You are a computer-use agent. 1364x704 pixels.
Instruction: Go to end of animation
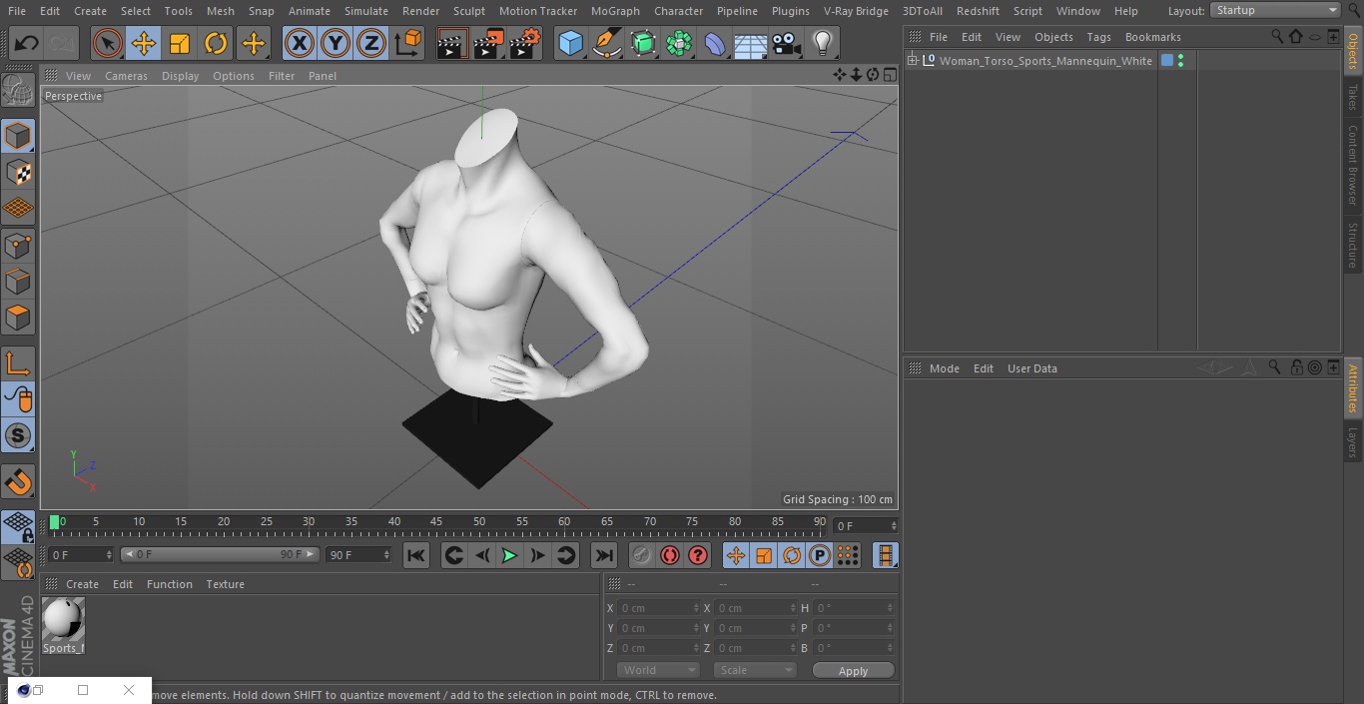(x=604, y=555)
